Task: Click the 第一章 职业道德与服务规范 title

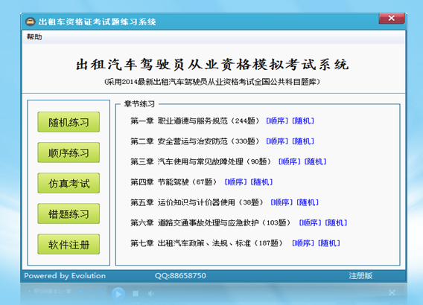Action: (x=195, y=121)
